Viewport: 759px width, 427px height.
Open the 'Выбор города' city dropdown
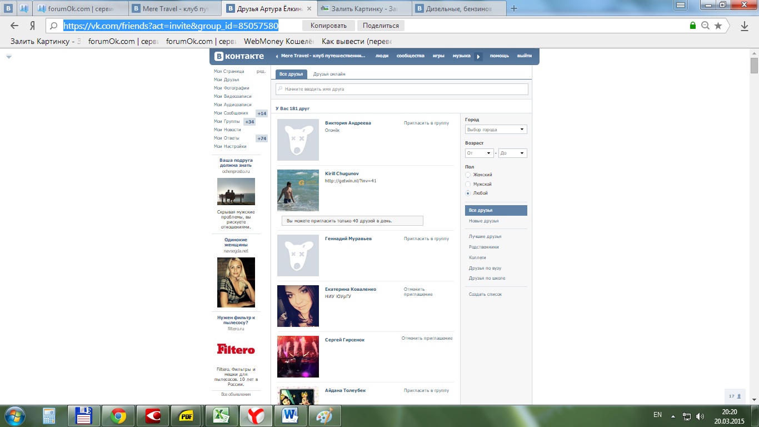(496, 130)
